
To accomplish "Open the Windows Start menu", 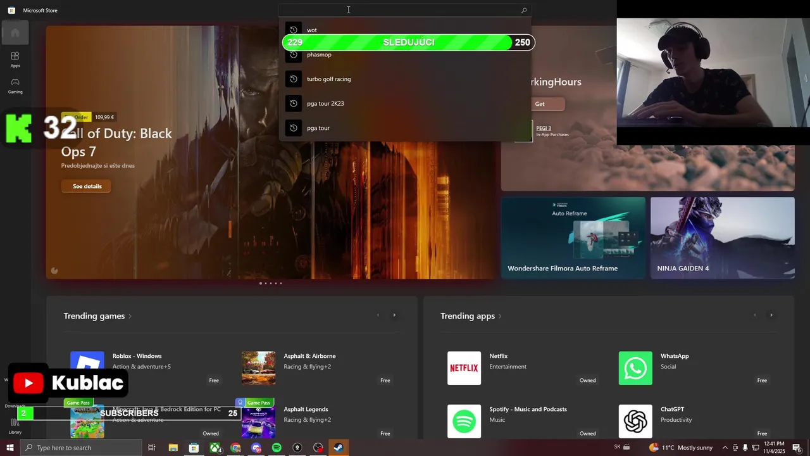I will [9, 448].
